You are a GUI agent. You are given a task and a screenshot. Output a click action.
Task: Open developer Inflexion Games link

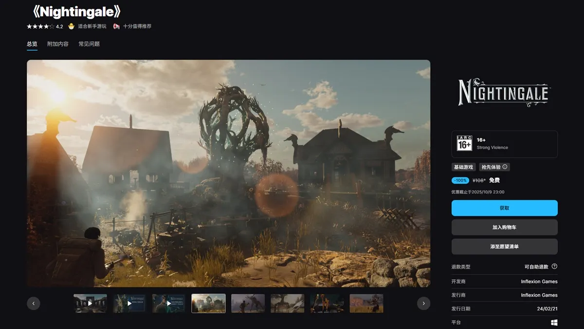coord(539,282)
